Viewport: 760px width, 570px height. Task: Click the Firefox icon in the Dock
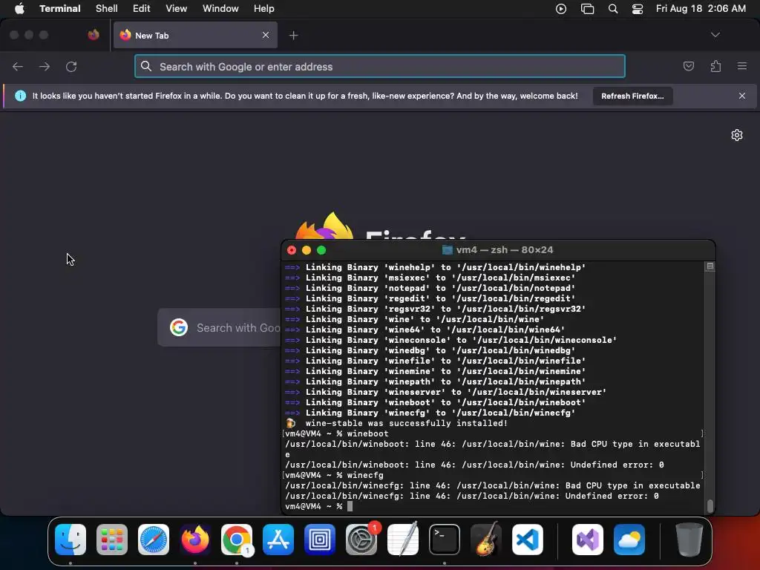(x=195, y=539)
